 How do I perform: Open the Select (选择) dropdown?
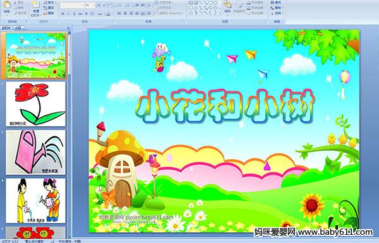click(277, 13)
